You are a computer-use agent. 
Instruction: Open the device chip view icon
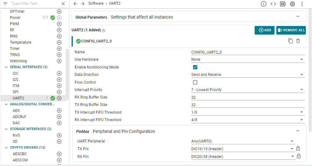coord(292,4)
